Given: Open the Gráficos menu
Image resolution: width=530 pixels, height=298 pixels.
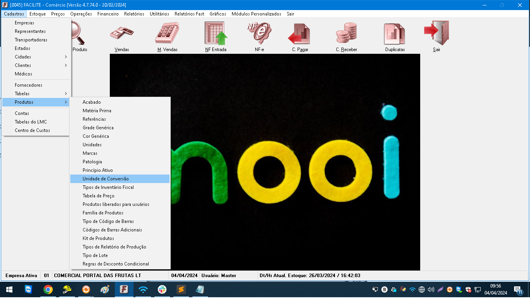Looking at the screenshot, I should (x=218, y=14).
